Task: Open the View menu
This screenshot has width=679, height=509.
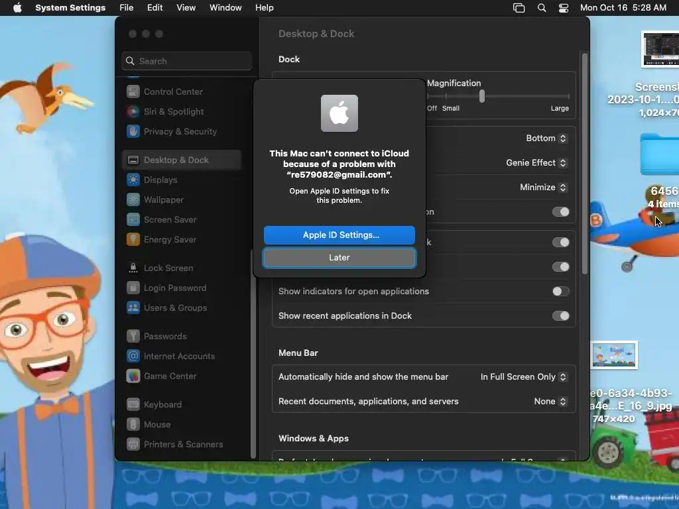Action: (186, 8)
